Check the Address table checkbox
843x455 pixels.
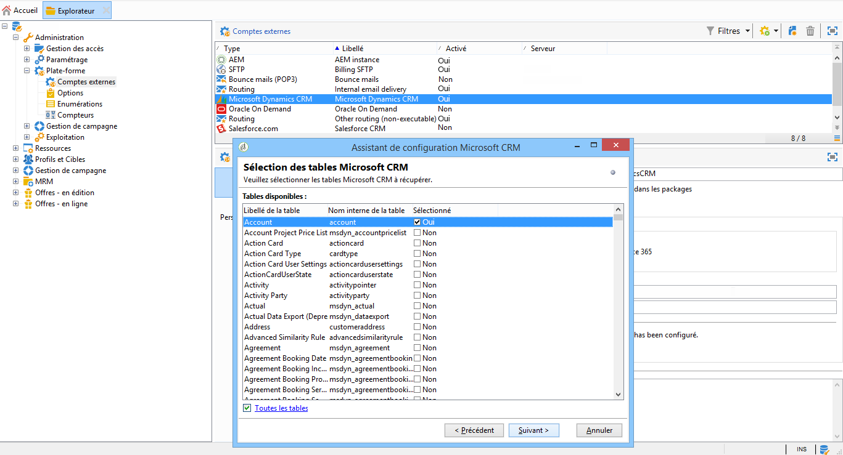click(x=417, y=327)
